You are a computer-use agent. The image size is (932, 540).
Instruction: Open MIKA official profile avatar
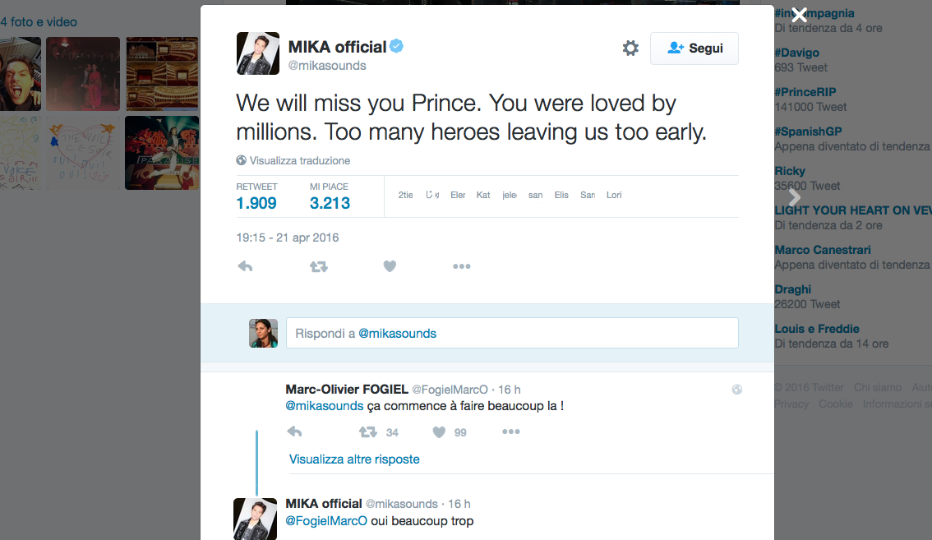tap(258, 53)
